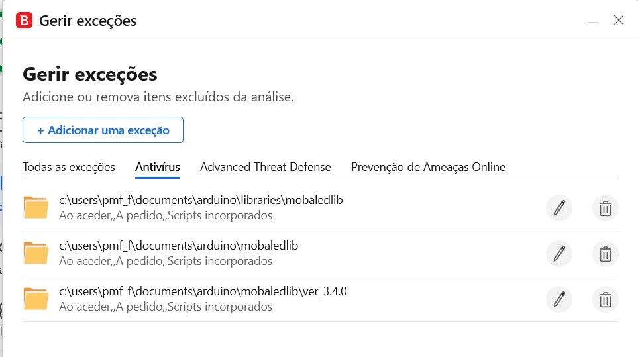638x357 pixels.
Task: Click the folder icon of arduino\mobaledlib entry
Action: 36,253
